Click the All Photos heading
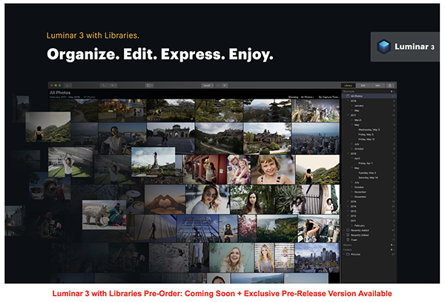Image resolution: width=445 pixels, height=302 pixels. (60, 93)
